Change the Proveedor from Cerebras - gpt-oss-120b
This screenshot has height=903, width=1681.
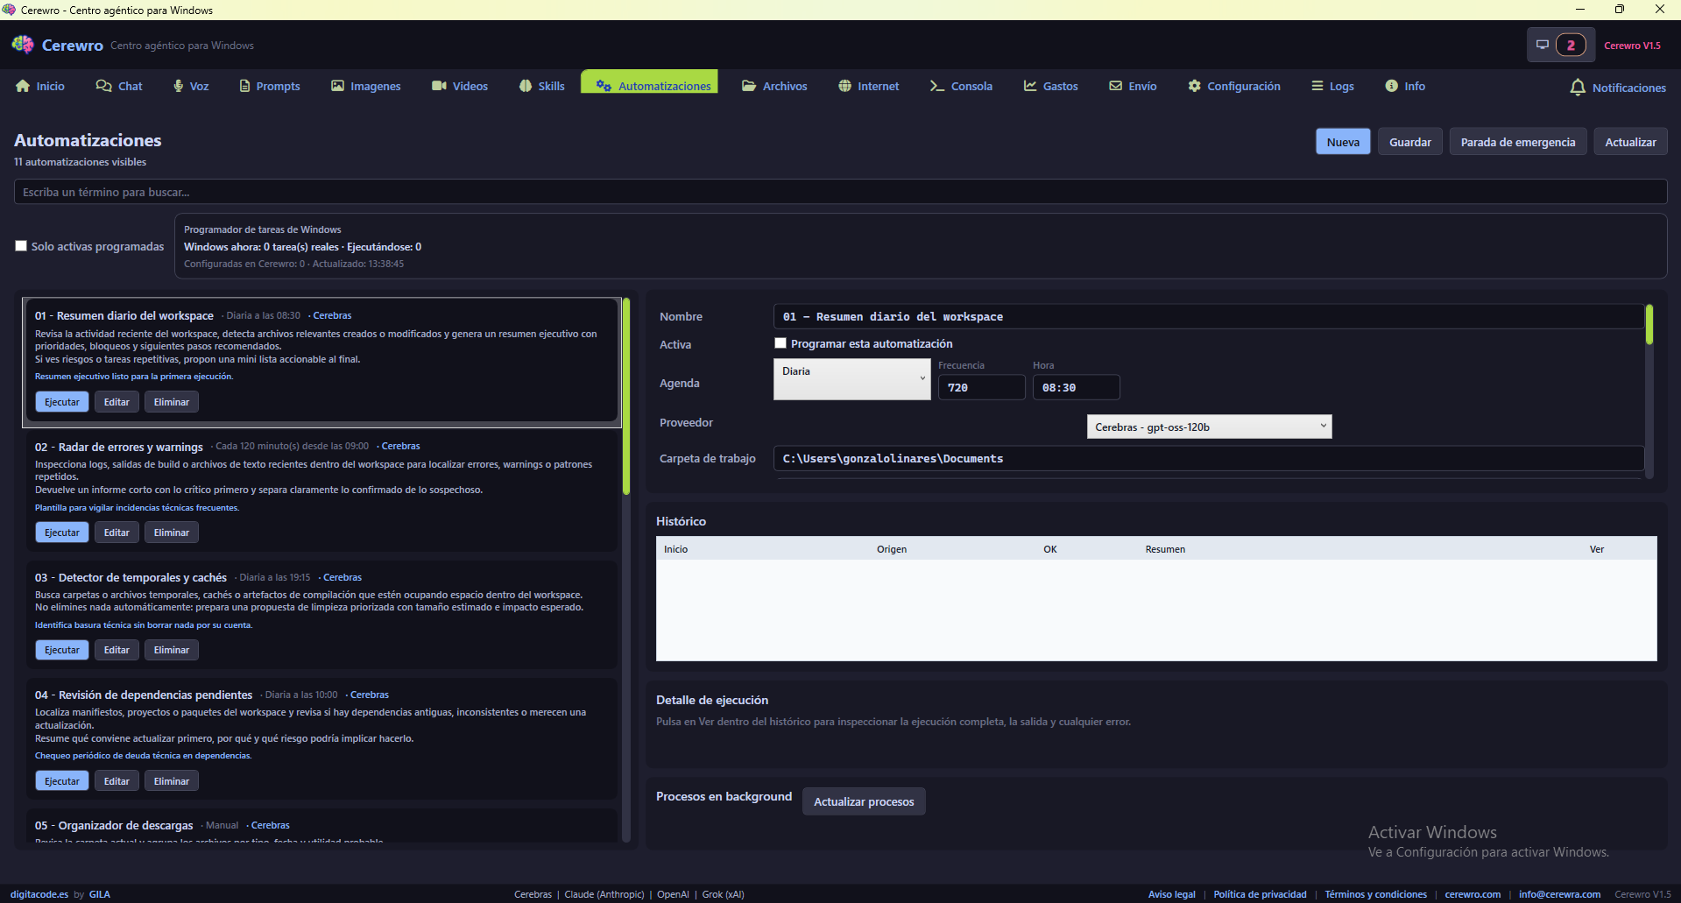tap(1208, 427)
